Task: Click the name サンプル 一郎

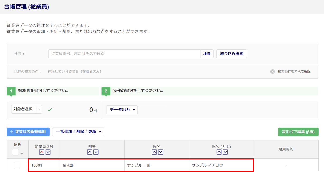Action: (x=139, y=165)
